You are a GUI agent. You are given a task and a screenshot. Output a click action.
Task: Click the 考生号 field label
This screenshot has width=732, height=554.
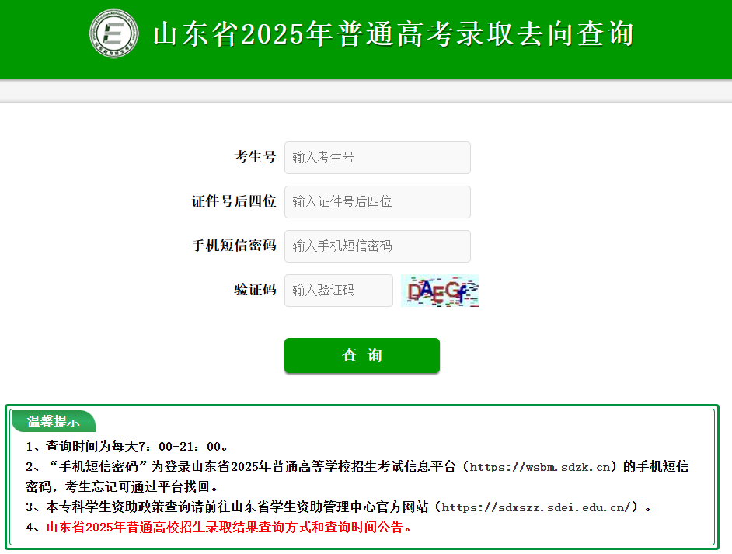click(x=255, y=157)
